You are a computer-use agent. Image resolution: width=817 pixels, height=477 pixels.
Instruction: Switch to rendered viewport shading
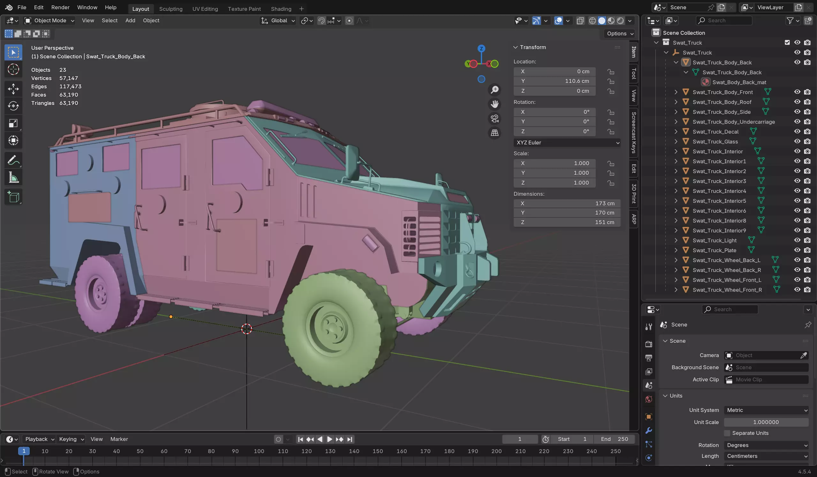click(x=621, y=21)
